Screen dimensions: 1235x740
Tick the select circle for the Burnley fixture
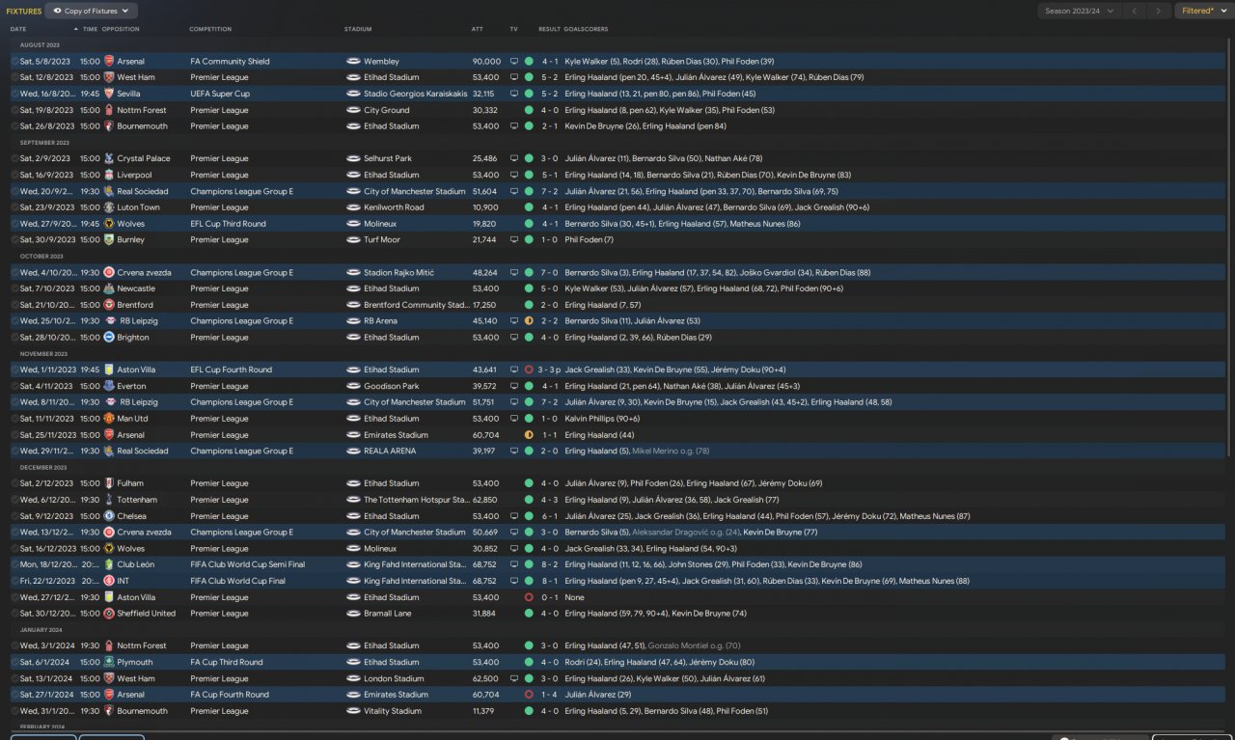point(14,239)
